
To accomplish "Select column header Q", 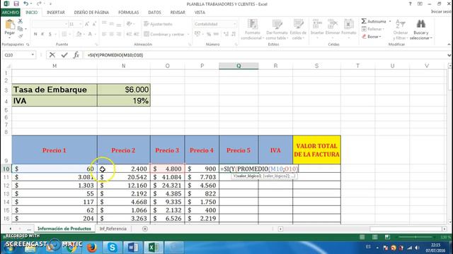I will click(239, 66).
